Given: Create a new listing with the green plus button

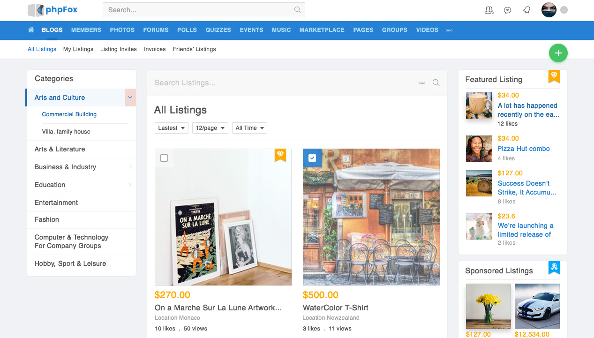Looking at the screenshot, I should (x=558, y=53).
